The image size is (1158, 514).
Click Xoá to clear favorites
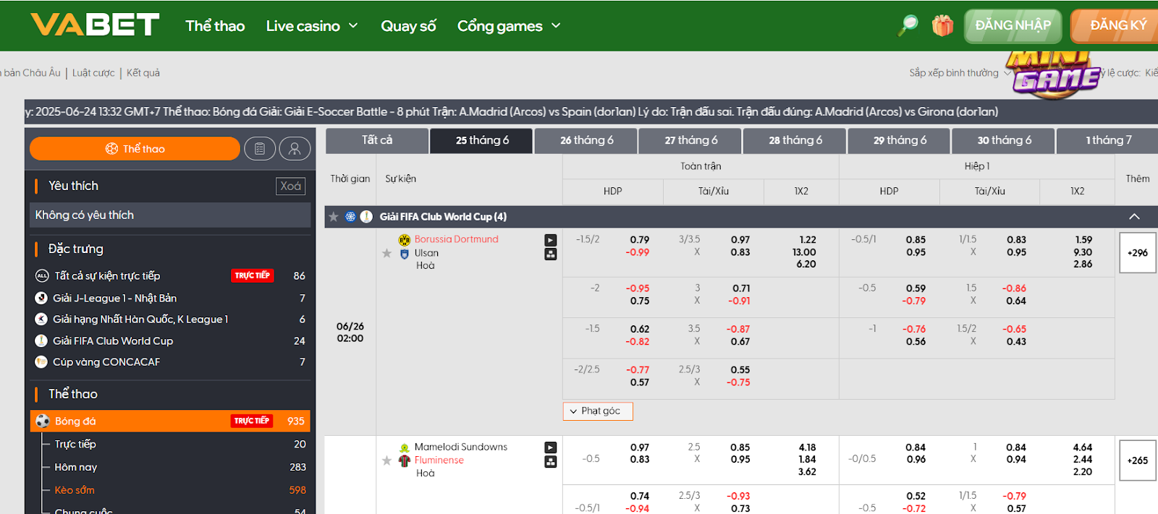pyautogui.click(x=290, y=186)
